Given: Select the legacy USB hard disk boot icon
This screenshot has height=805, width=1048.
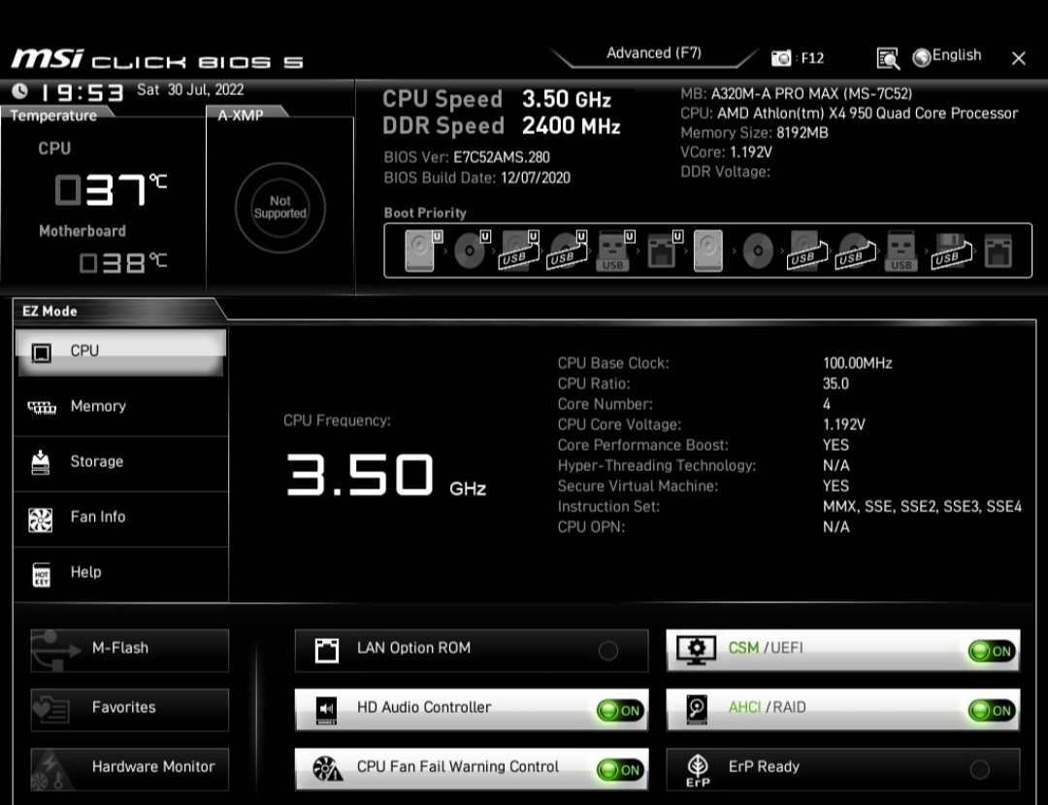Looking at the screenshot, I should 807,251.
